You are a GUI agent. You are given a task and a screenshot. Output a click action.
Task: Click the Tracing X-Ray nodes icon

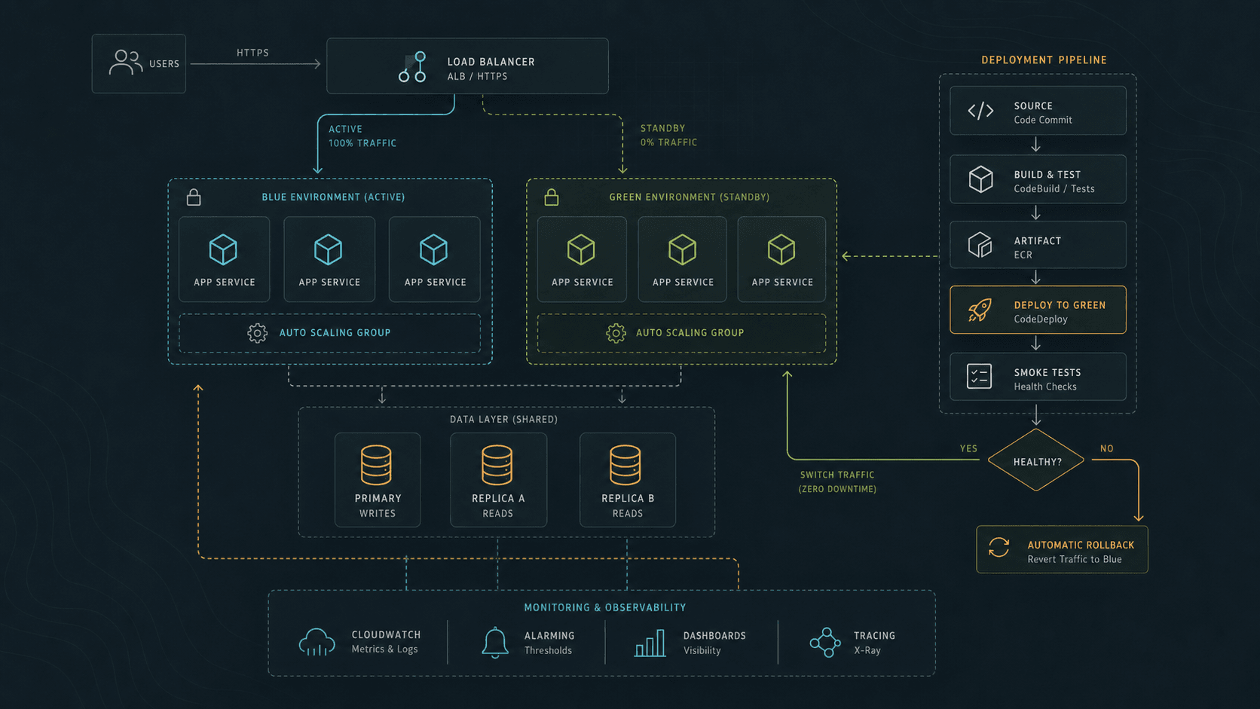825,643
